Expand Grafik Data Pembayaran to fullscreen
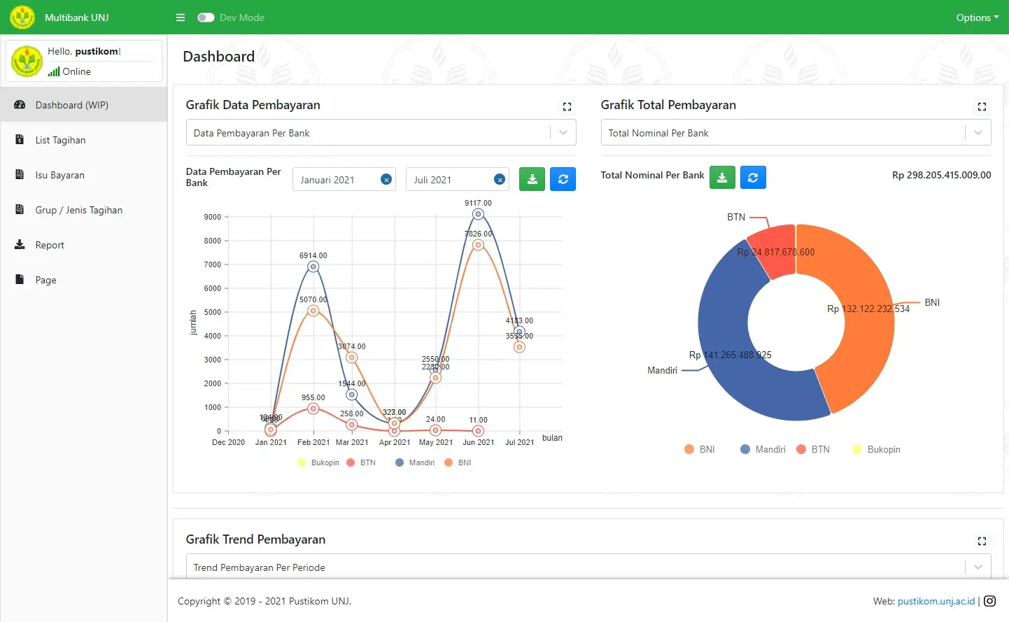 (567, 106)
